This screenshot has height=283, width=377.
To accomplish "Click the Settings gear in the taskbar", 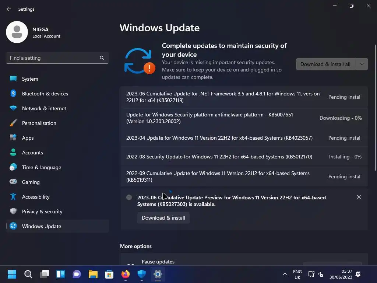I will click(x=158, y=274).
